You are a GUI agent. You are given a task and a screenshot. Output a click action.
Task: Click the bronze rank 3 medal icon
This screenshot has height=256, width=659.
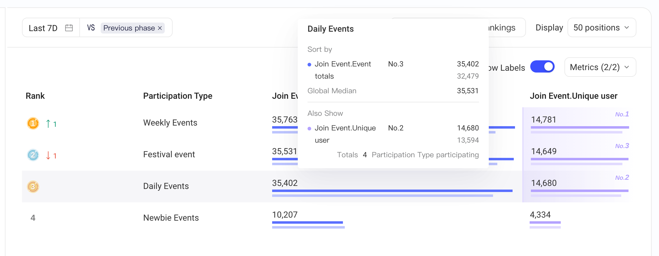[33, 187]
